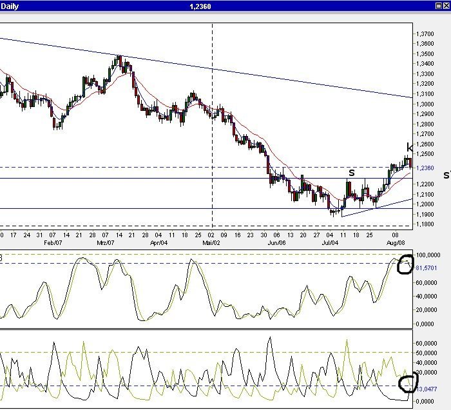This screenshot has width=451, height=410.
Task: Click the 1,3500 price axis label
Action: tap(425, 54)
